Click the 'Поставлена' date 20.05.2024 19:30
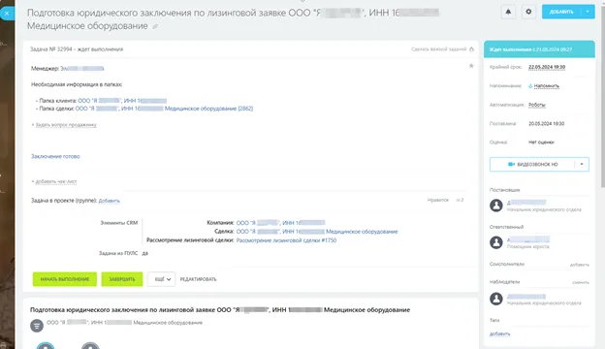This screenshot has height=349, width=605. pos(547,124)
